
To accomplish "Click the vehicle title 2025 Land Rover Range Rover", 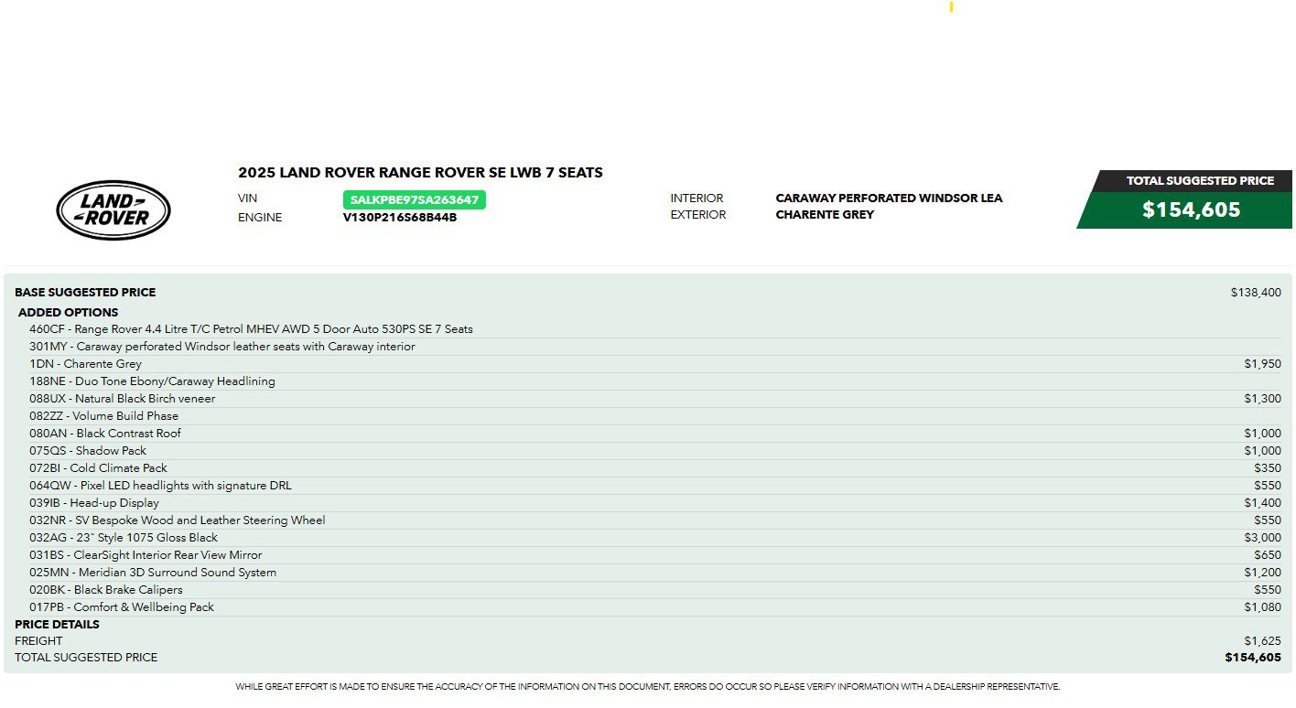I will (x=420, y=172).
